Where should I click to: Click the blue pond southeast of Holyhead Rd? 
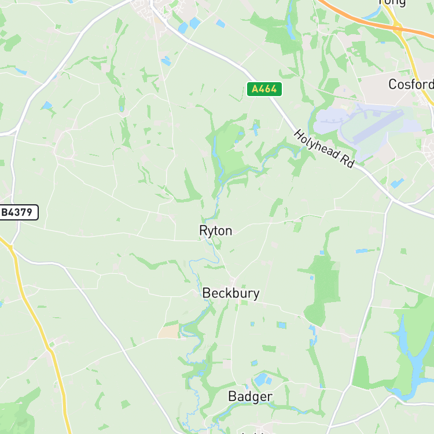point(397,183)
